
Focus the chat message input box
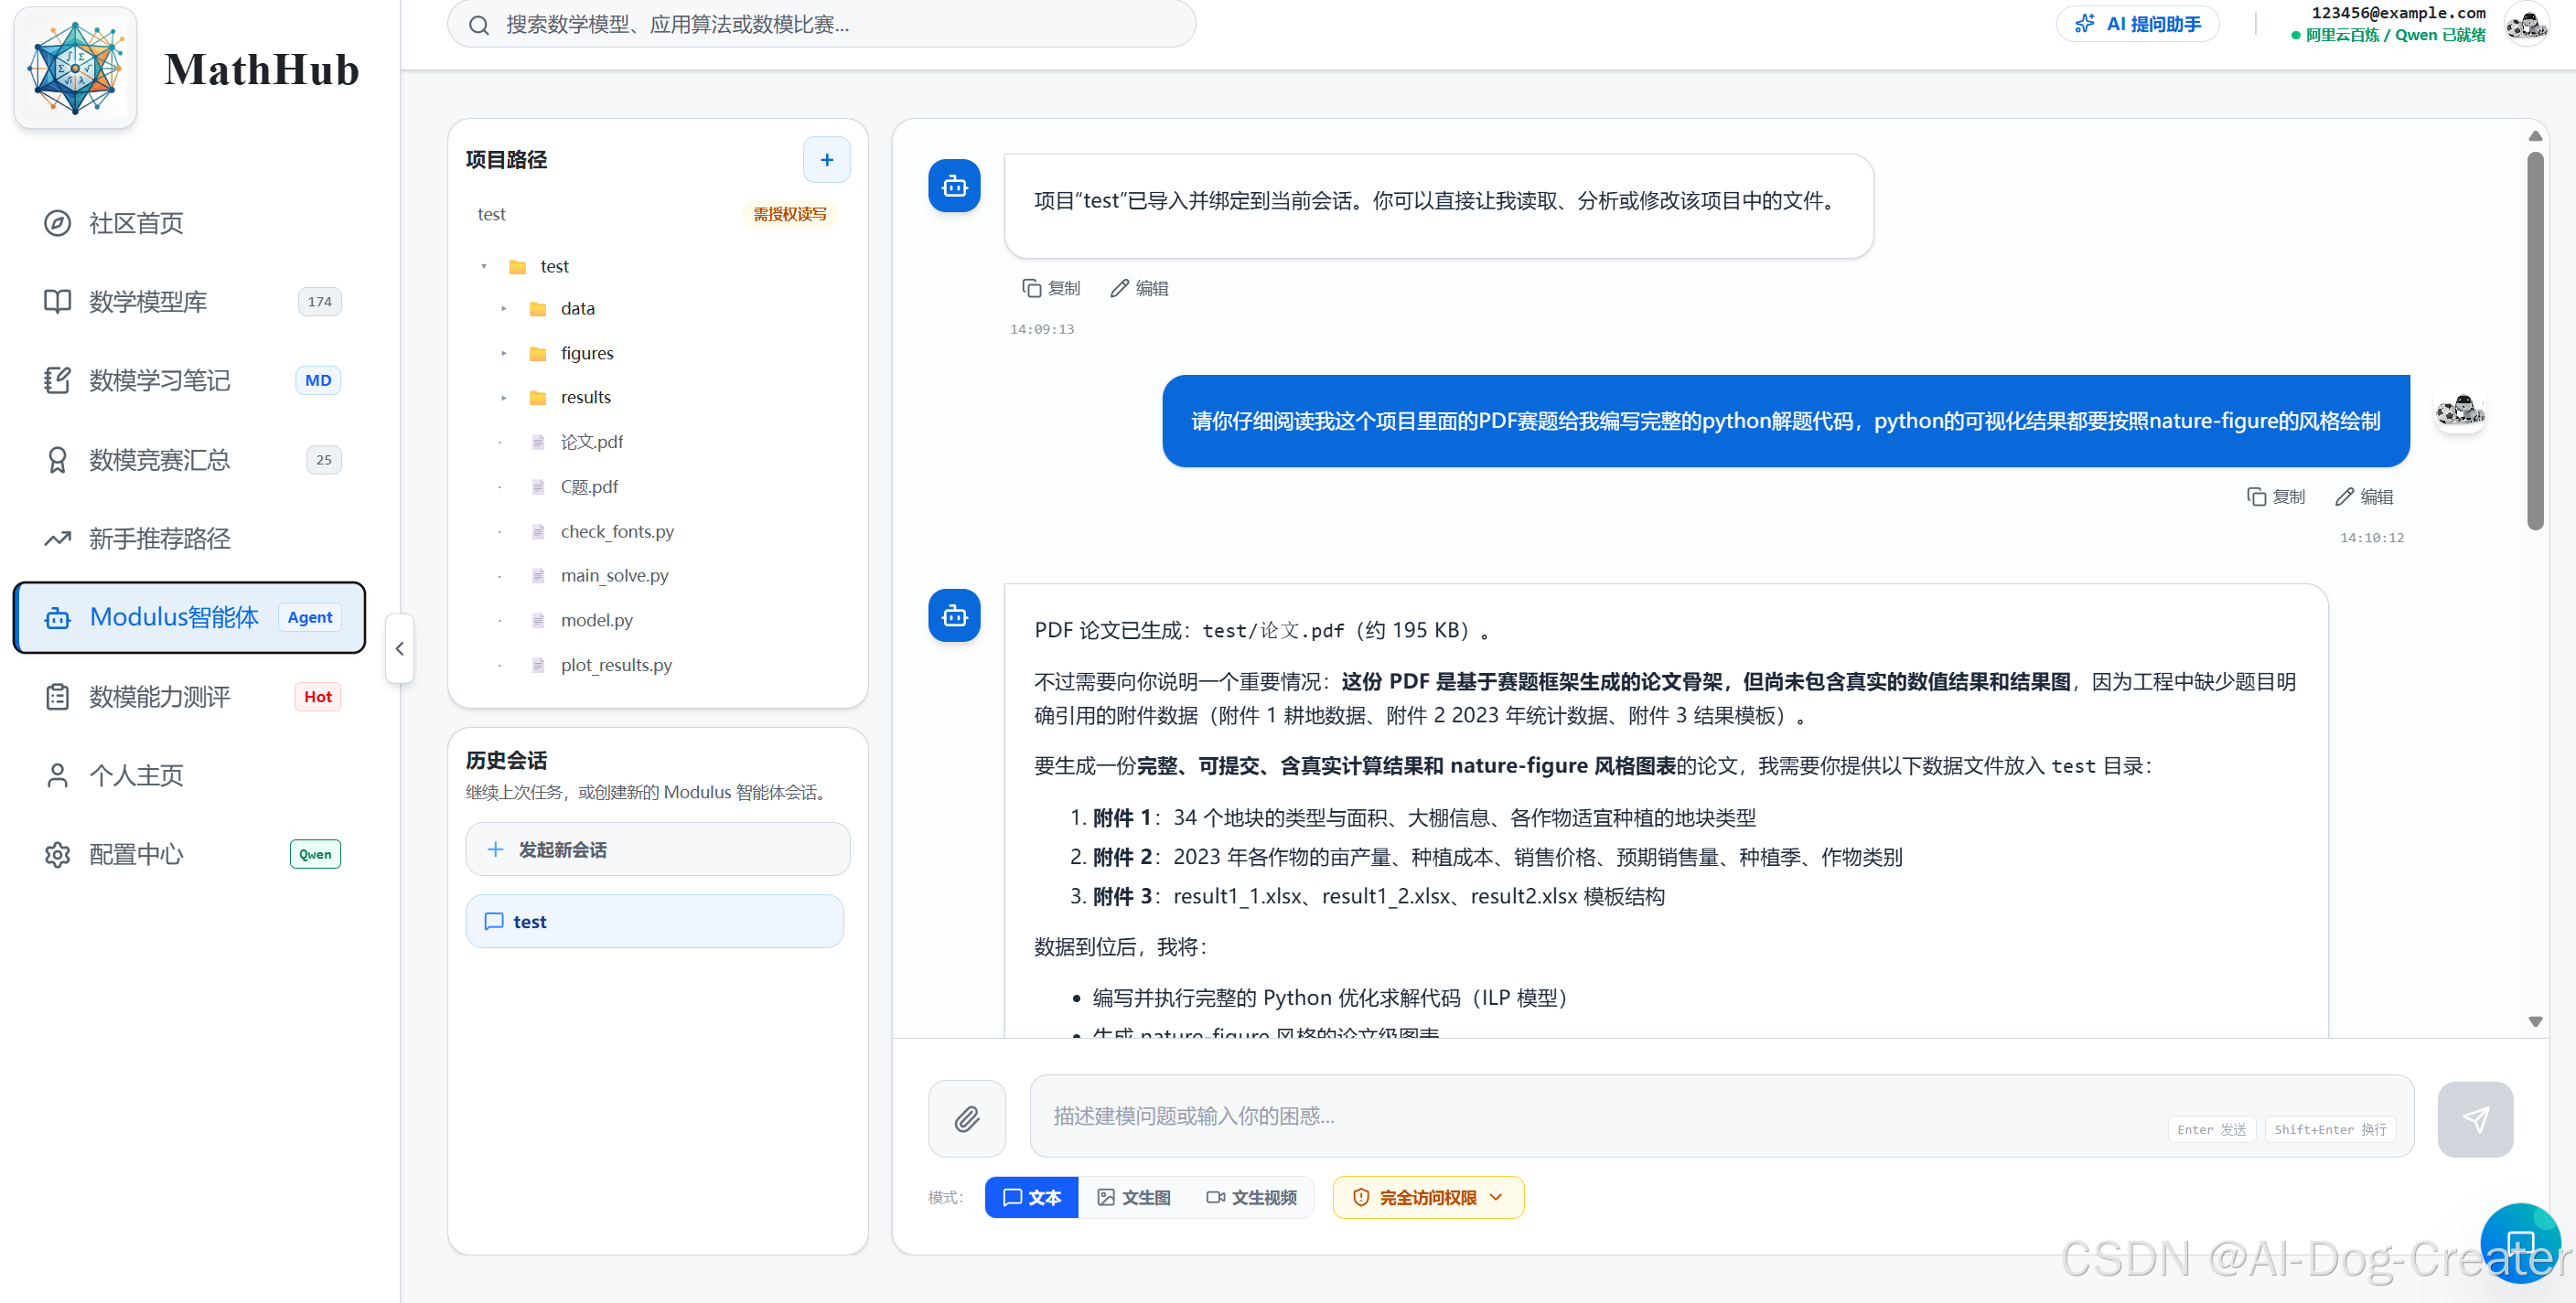pyautogui.click(x=1722, y=1116)
